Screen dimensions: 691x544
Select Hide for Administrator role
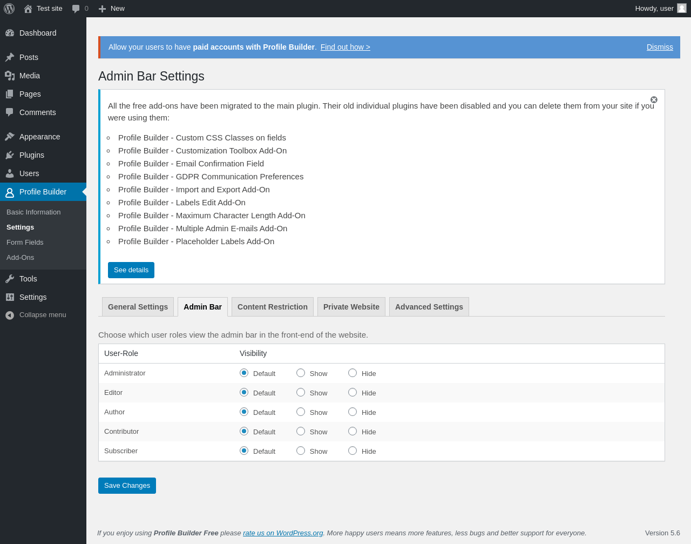pyautogui.click(x=353, y=373)
